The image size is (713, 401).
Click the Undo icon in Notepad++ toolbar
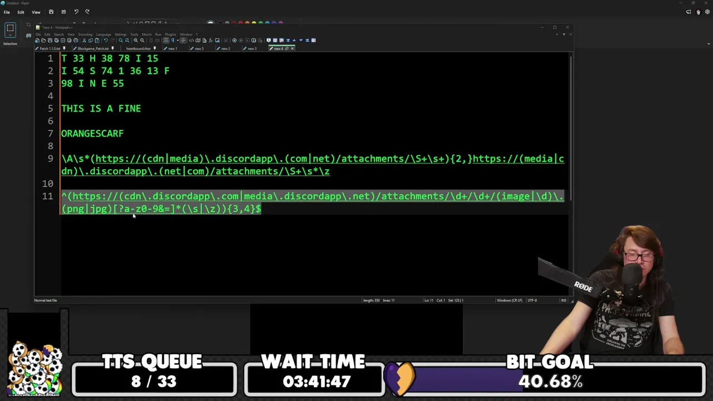105,40
